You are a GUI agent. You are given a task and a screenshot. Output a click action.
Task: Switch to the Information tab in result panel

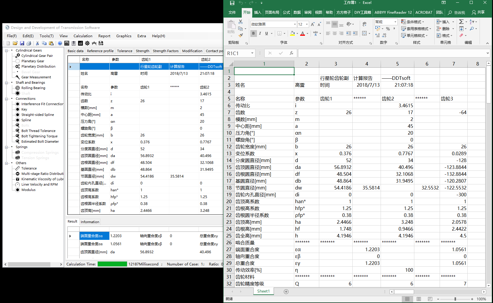point(90,222)
